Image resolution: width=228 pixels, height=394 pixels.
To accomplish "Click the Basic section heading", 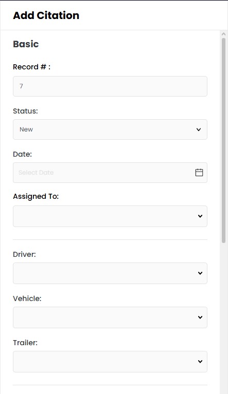I will (26, 44).
